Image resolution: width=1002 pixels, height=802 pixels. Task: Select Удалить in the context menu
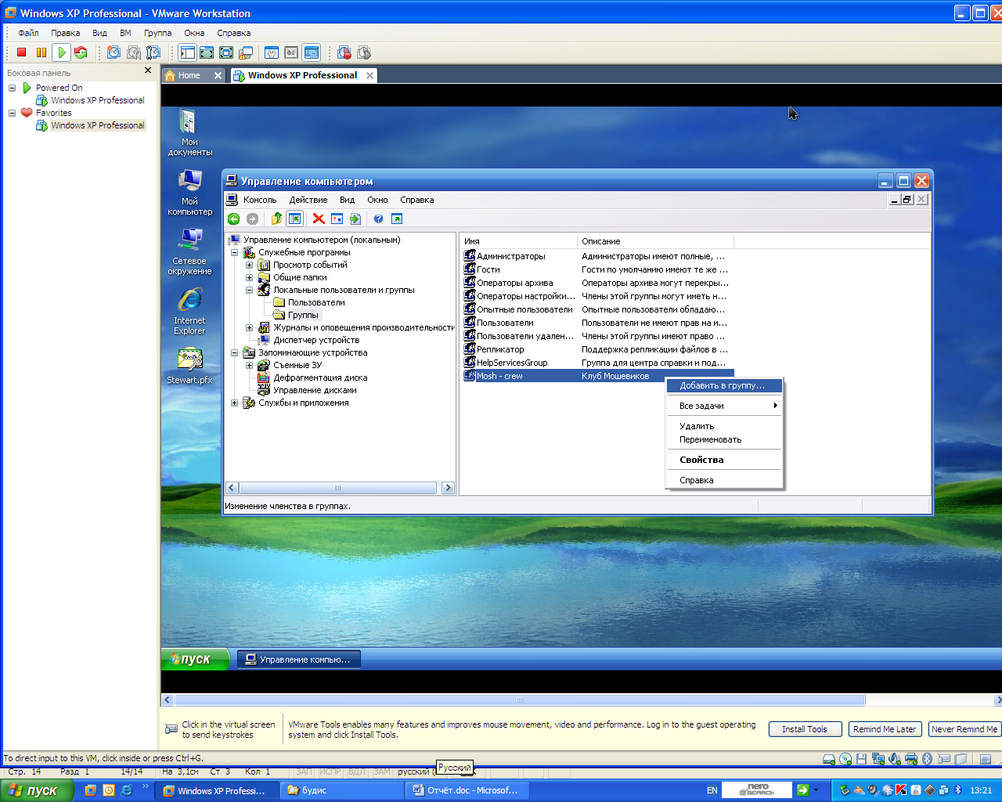coord(723,426)
